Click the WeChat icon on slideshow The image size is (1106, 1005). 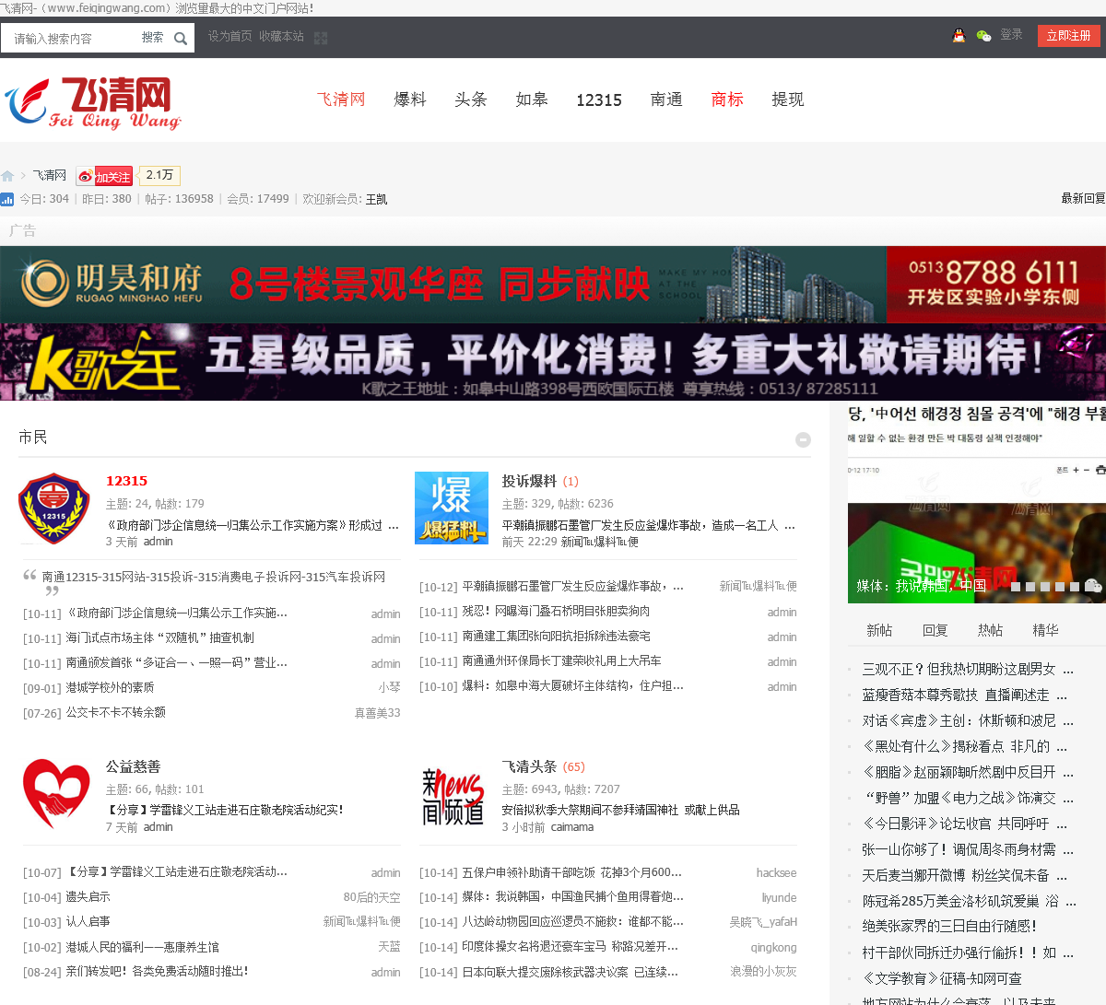pyautogui.click(x=1093, y=586)
